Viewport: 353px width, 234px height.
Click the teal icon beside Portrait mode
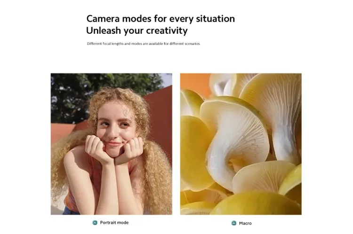point(95,223)
